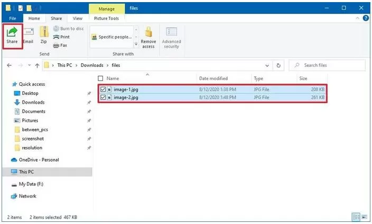Click the image-2.jpg file icon
Image resolution: width=372 pixels, height=224 pixels.
(x=109, y=97)
